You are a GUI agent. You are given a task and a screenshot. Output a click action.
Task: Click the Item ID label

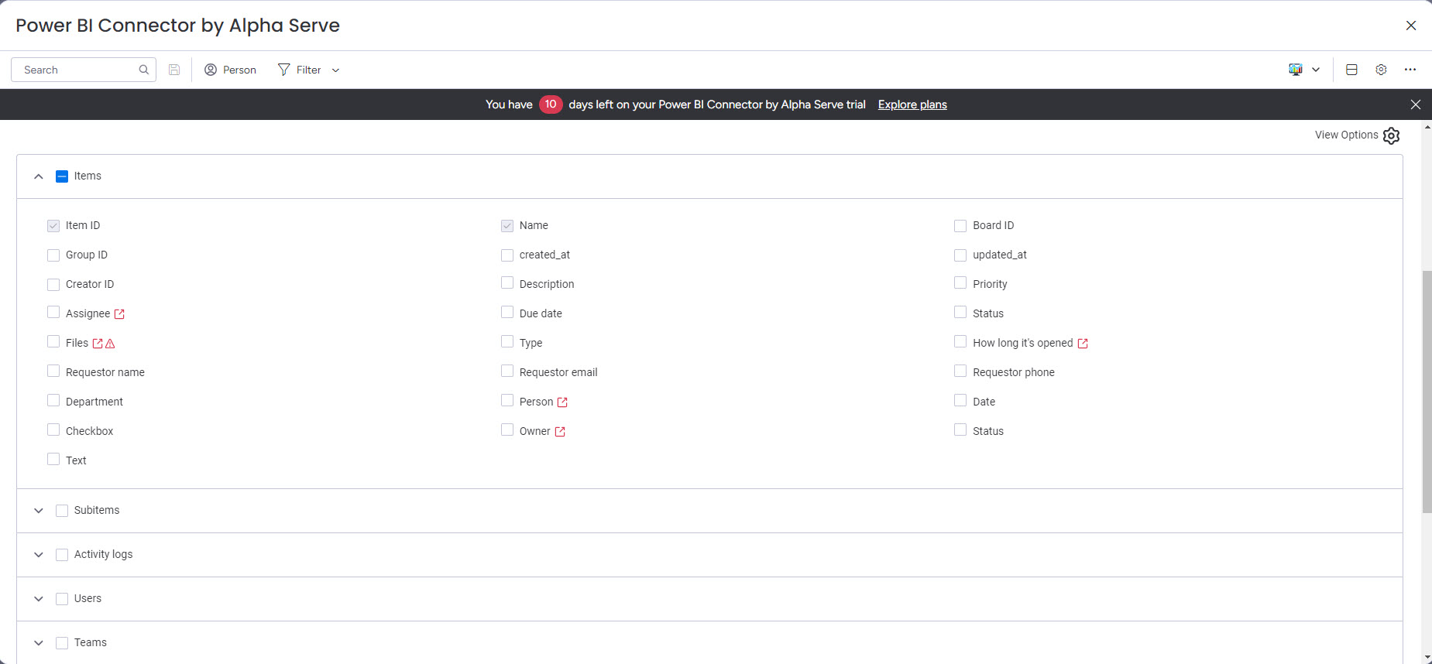pyautogui.click(x=83, y=225)
